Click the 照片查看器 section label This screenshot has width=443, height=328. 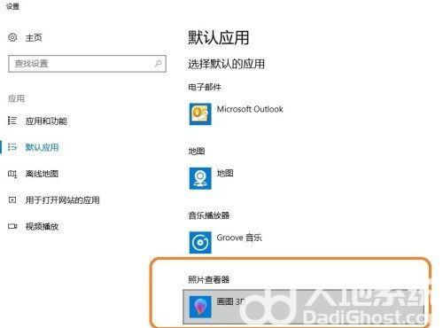tap(209, 279)
